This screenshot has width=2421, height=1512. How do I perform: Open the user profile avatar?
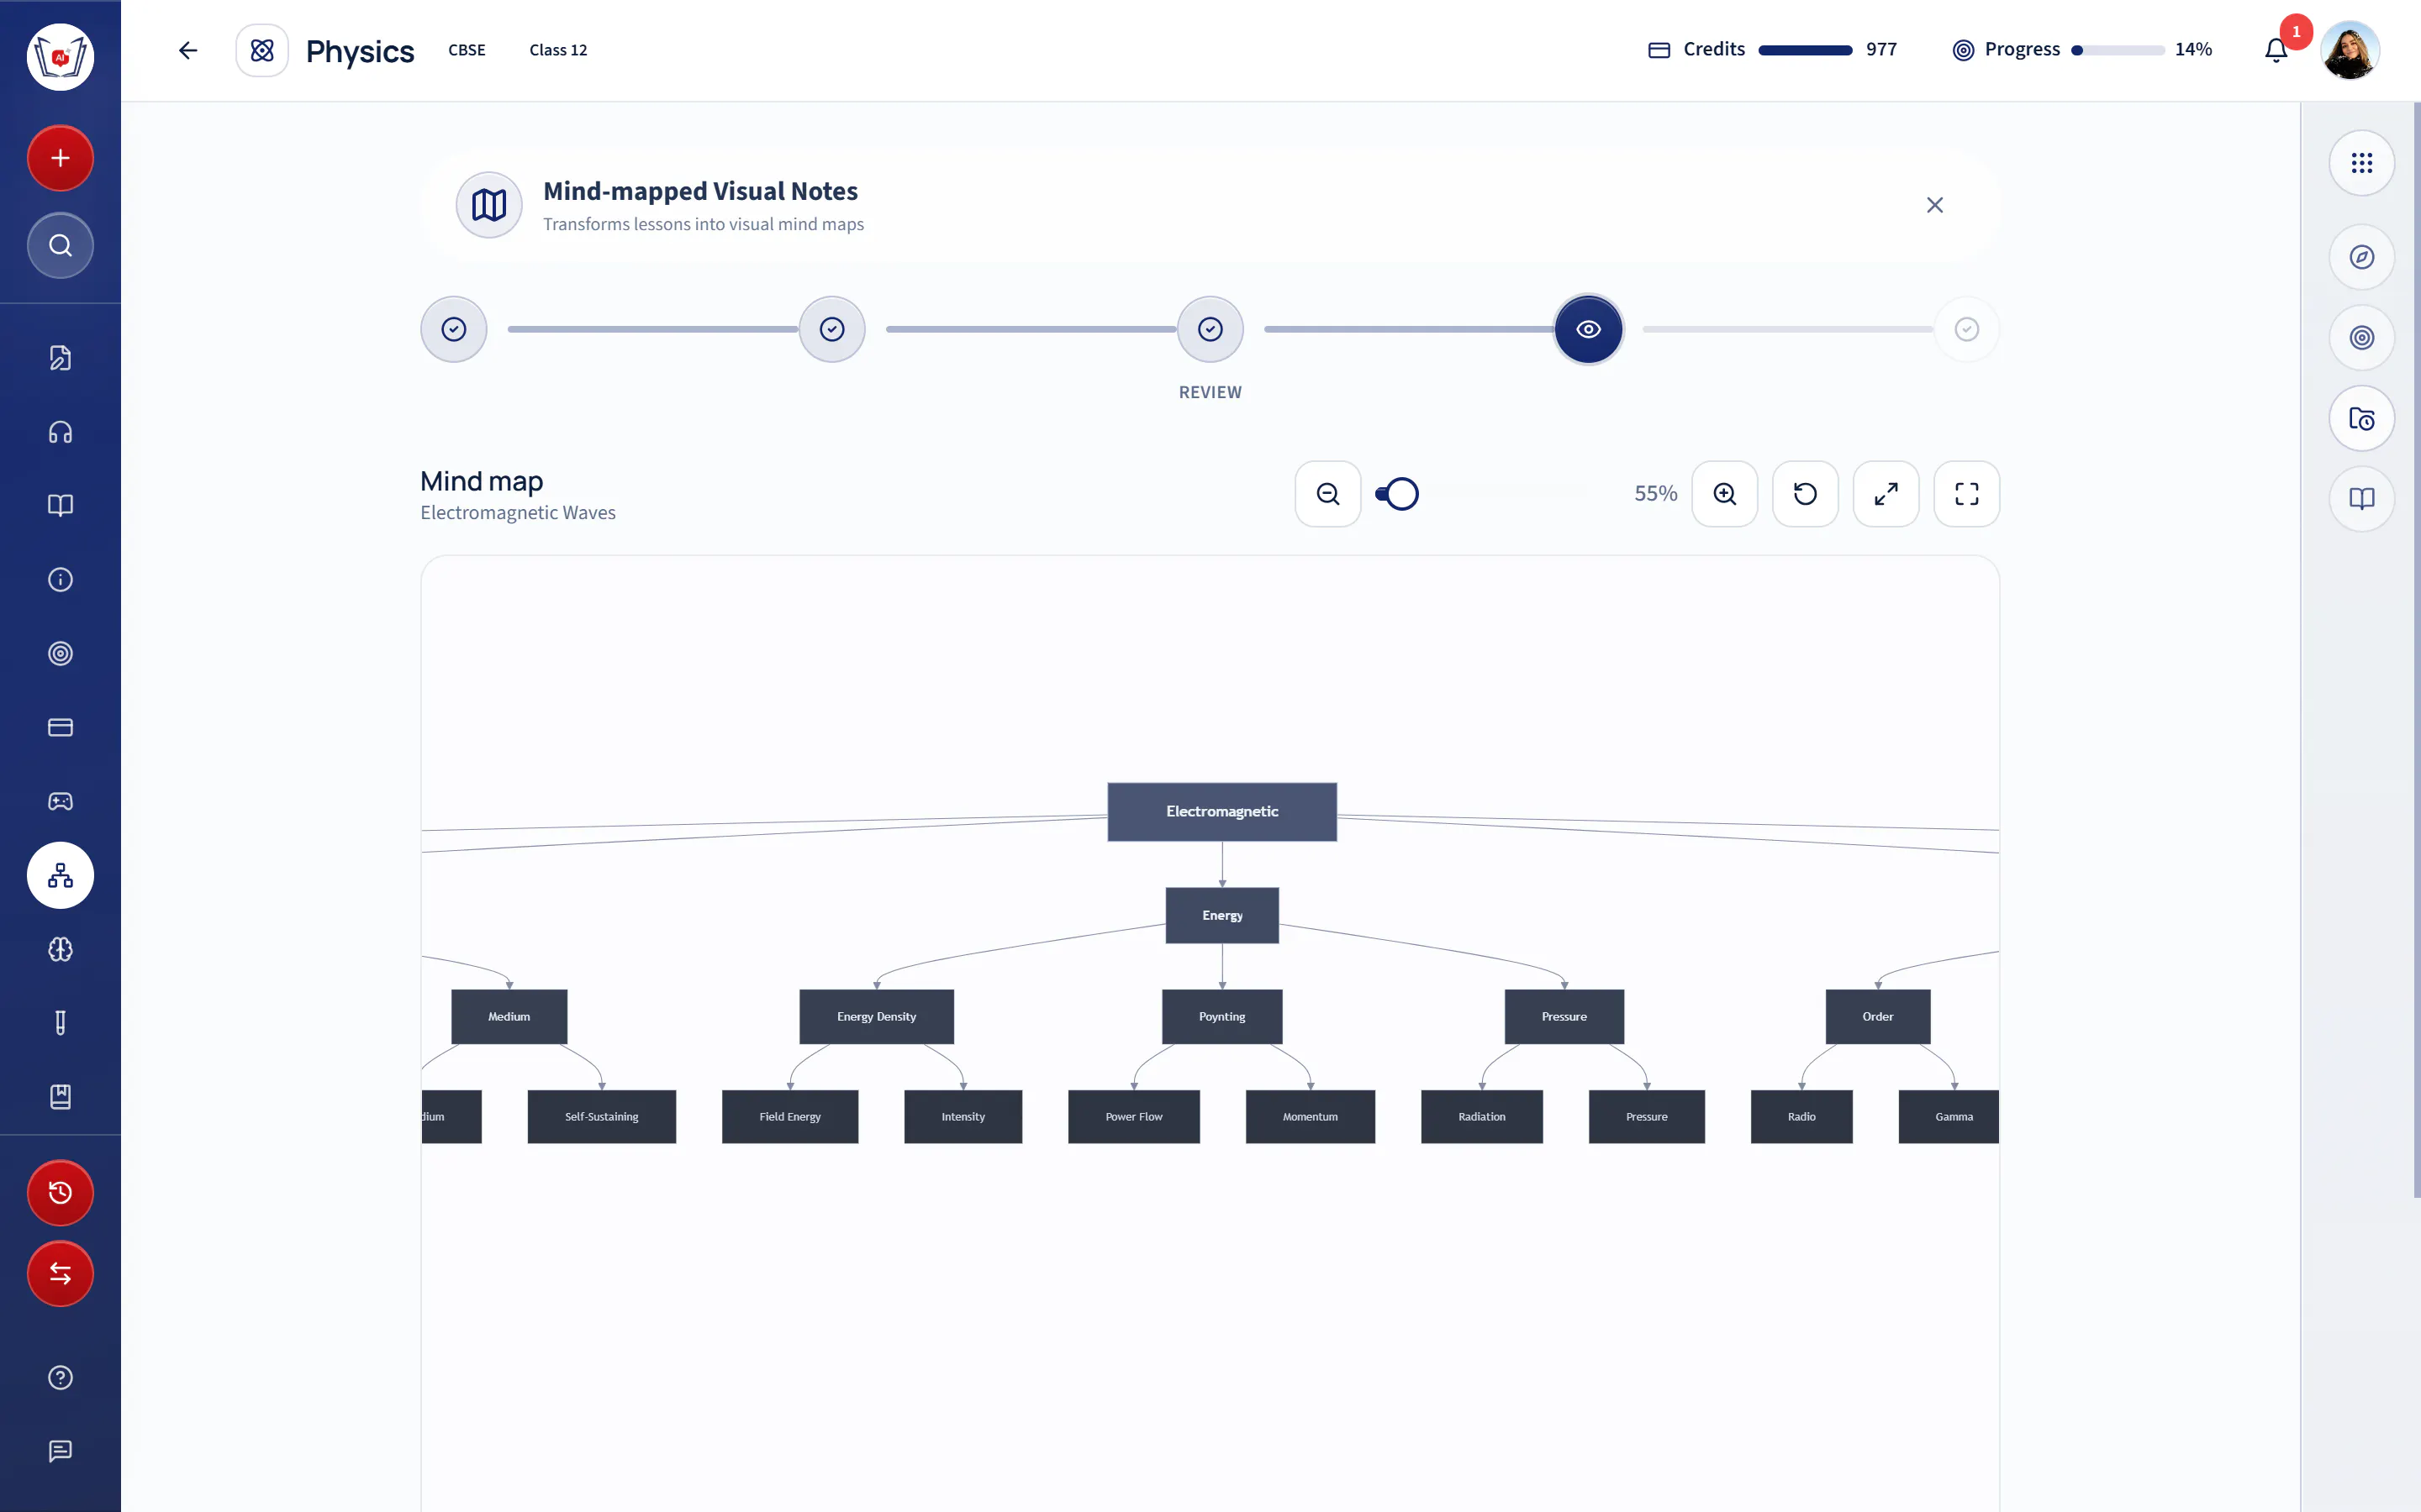[x=2350, y=50]
